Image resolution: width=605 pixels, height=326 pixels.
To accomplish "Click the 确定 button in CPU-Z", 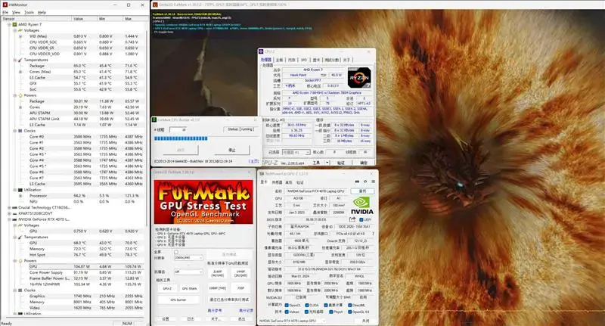I will [x=364, y=163].
